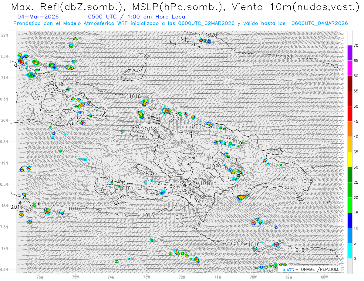The width and height of the screenshot is (364, 281).
Task: Click the '74W' longitude axis label
Action: click(111, 276)
